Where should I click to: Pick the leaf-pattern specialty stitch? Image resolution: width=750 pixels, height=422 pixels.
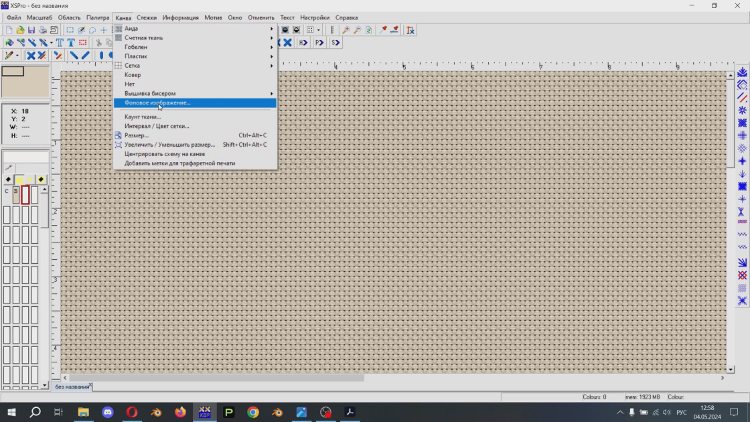click(742, 72)
